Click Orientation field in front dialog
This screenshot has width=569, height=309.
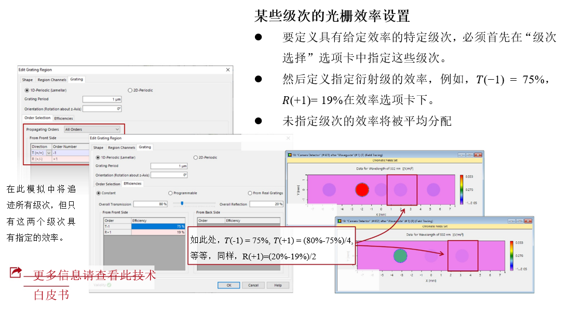point(169,175)
